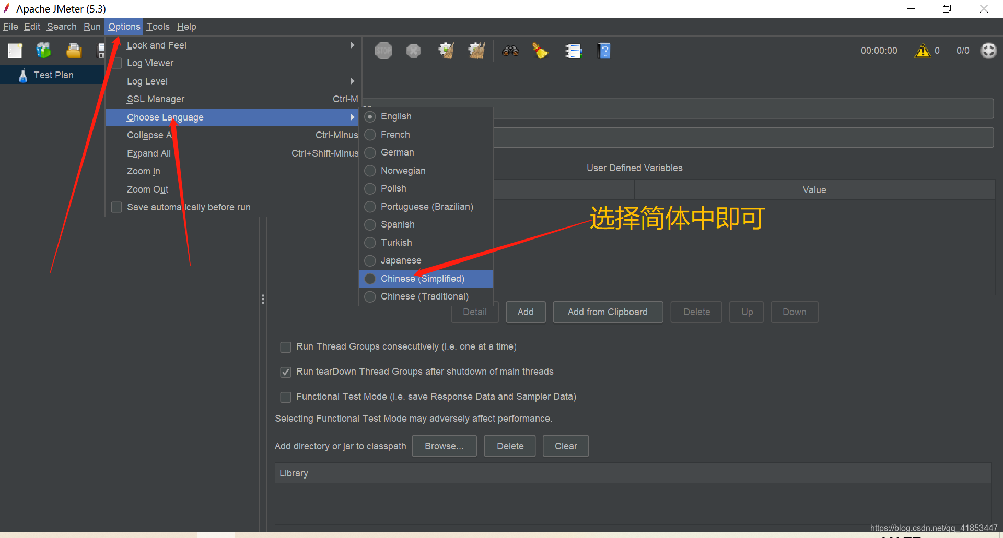Close the open Options menu
This screenshot has width=1003, height=538.
click(x=124, y=27)
